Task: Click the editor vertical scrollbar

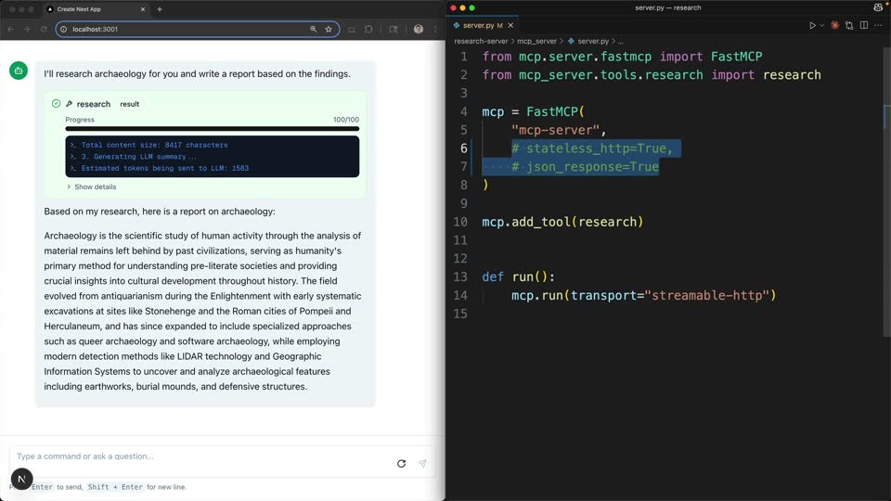Action: tap(886, 193)
